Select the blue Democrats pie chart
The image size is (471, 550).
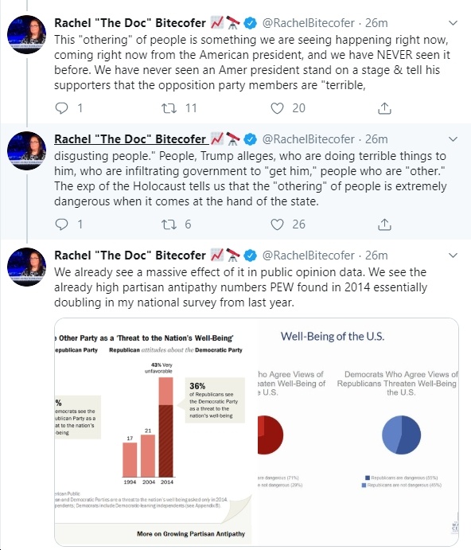(x=401, y=435)
